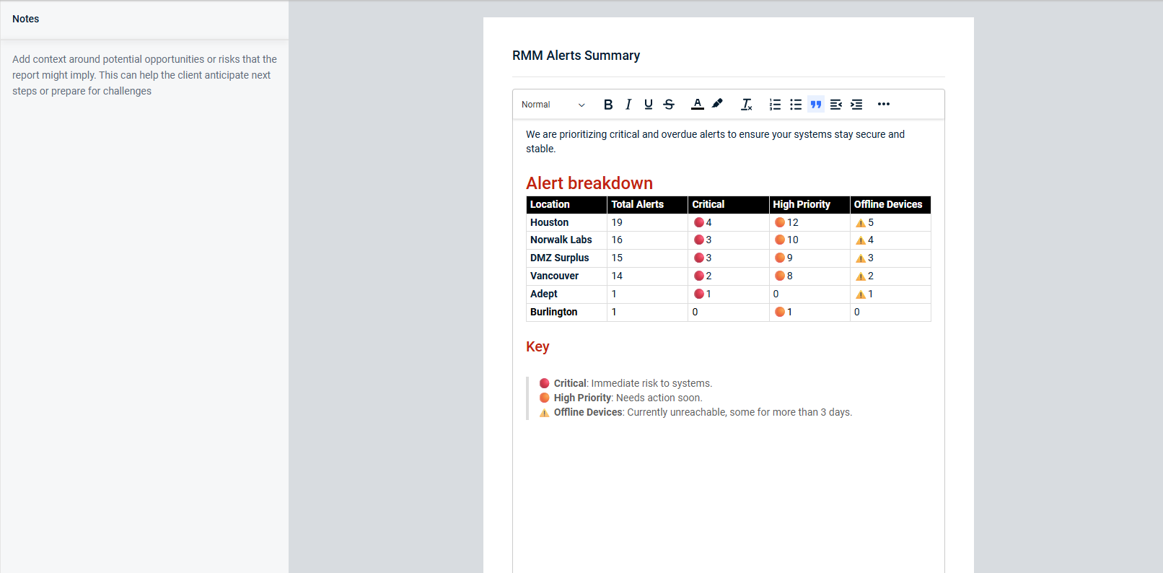This screenshot has width=1163, height=573.
Task: Click the Notes panel header
Action: tap(26, 19)
